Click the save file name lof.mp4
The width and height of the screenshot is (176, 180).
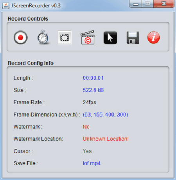point(92,163)
